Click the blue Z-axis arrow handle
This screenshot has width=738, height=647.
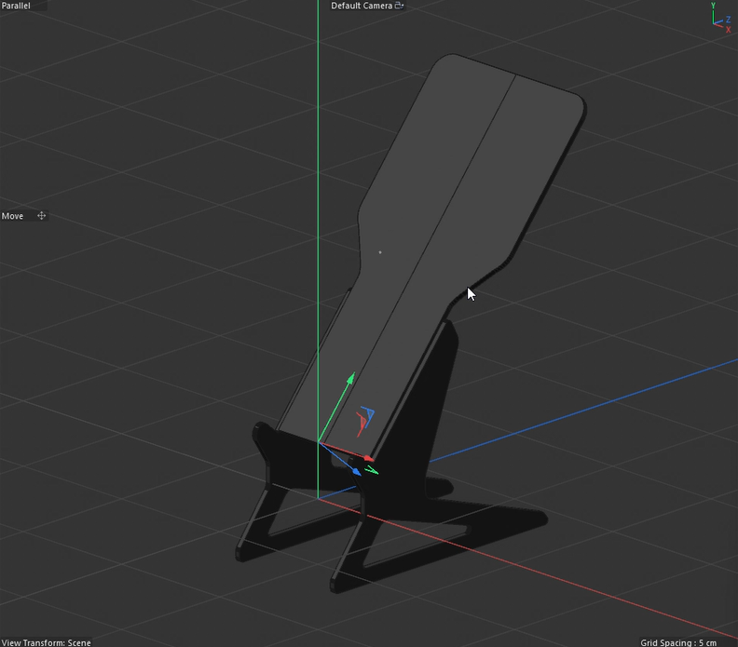pyautogui.click(x=356, y=471)
